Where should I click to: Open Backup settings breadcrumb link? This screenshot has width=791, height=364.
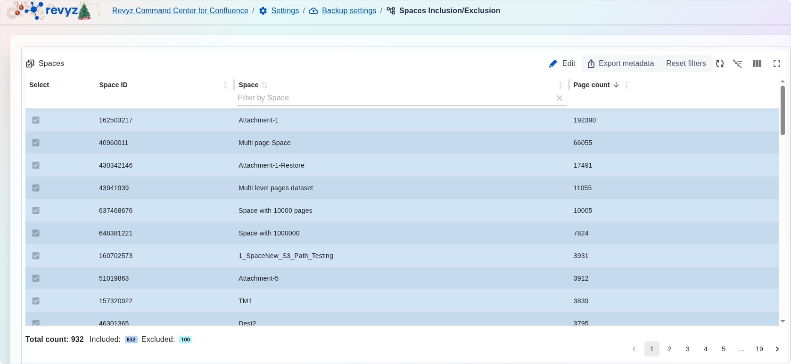click(349, 11)
